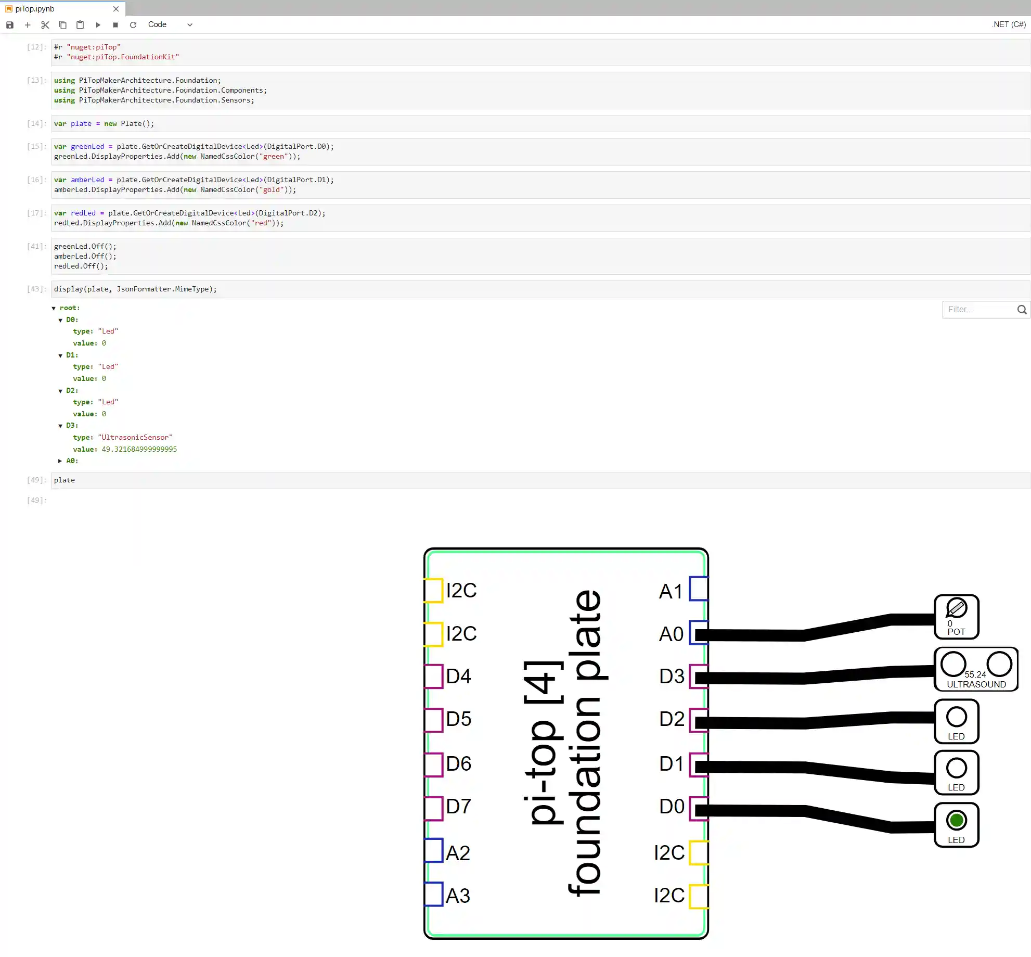Click the D5 port square on plate

click(434, 720)
